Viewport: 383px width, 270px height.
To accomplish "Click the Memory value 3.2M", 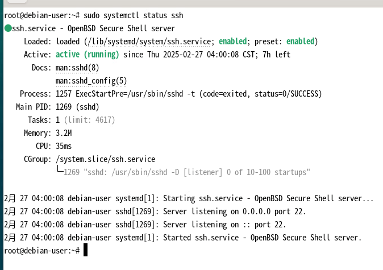I will tap(64, 133).
